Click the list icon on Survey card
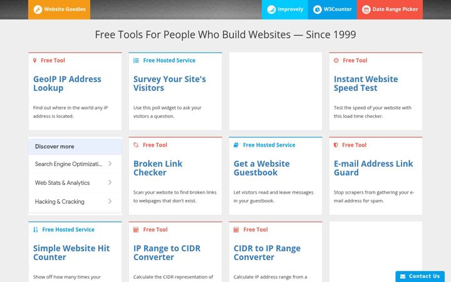The height and width of the screenshot is (282, 451). pos(136,60)
